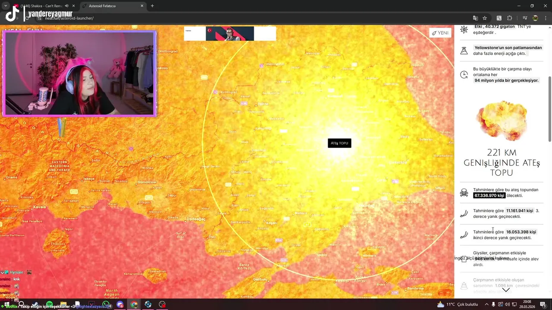Bookmark this page with the star icon
This screenshot has width=552, height=310.
485,18
